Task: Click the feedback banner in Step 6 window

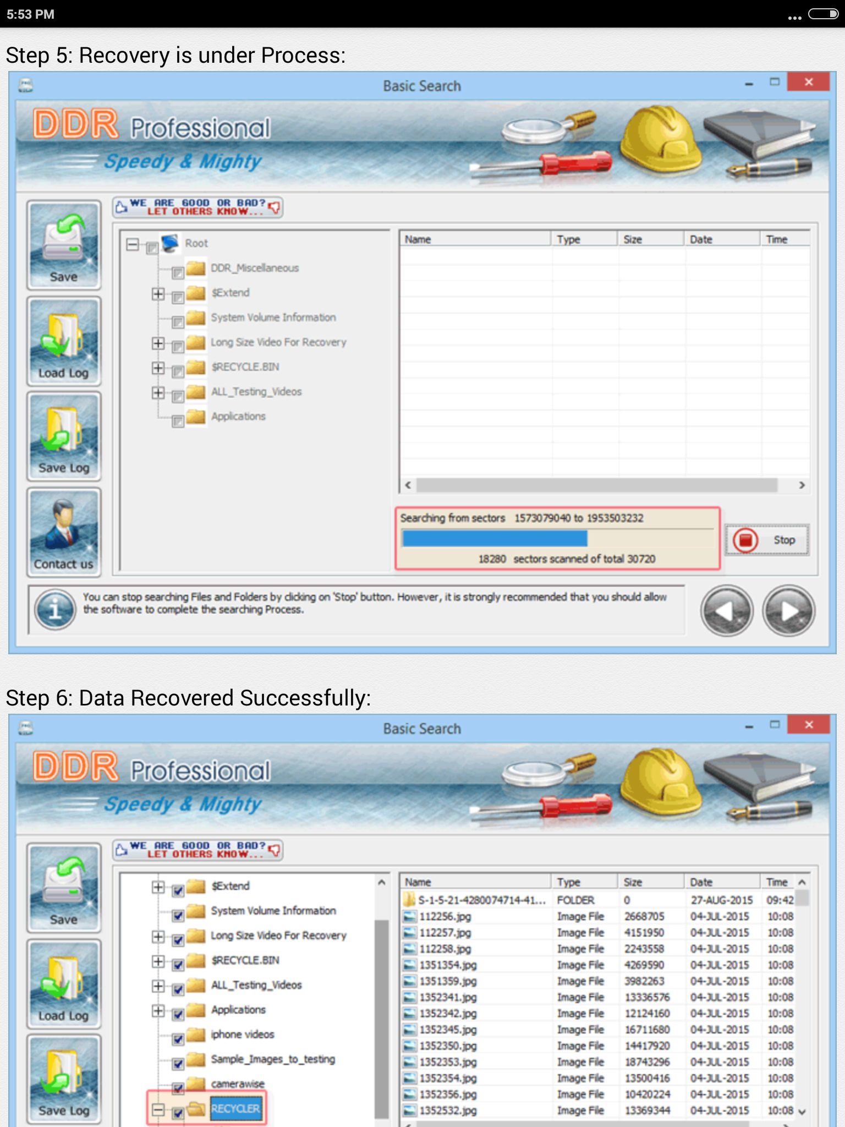Action: click(198, 850)
